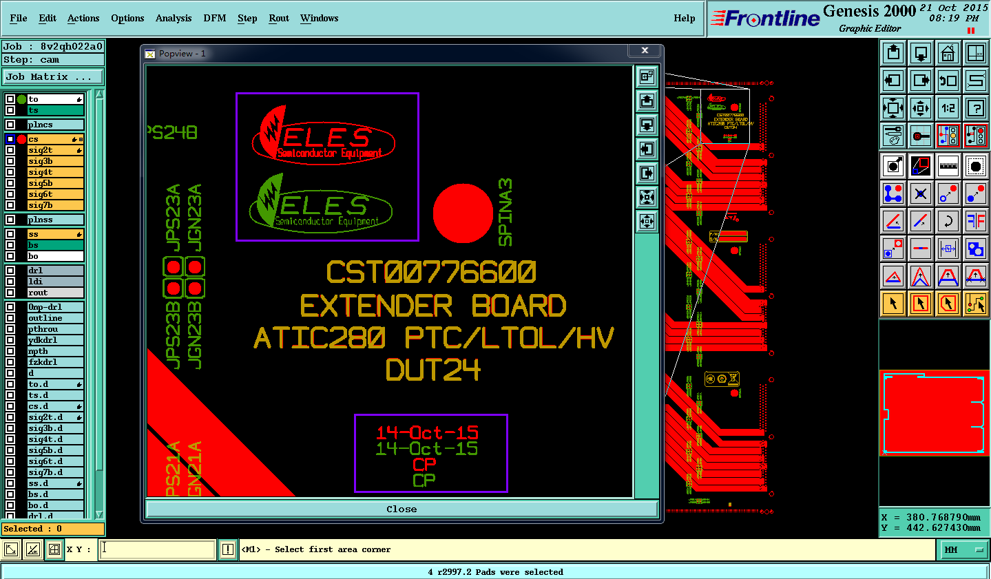Select the mirror F tool
Screen dimensions: 991x579
[x=976, y=221]
